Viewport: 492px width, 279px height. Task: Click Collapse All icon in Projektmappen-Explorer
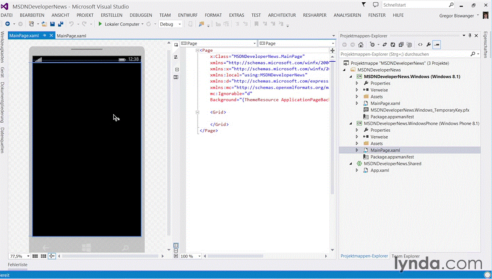(401, 45)
